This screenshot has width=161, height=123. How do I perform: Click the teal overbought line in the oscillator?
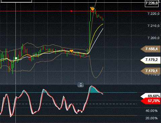69,93
